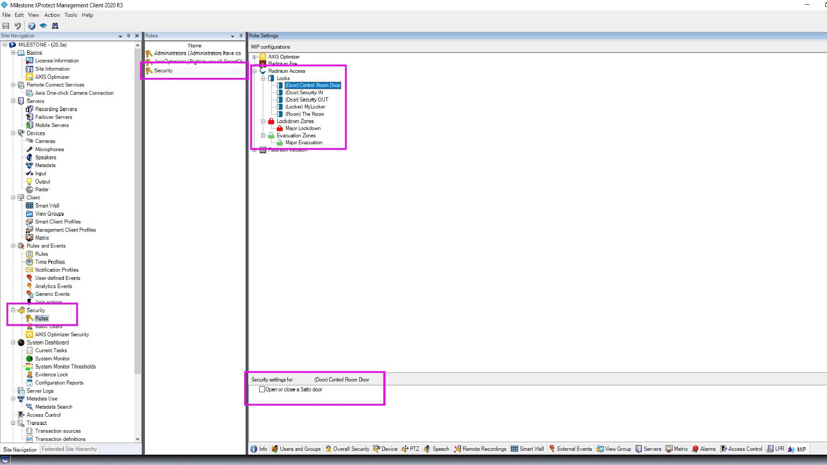The image size is (827, 465).
Task: Collapse the Evacuation Zones node
Action: click(263, 136)
